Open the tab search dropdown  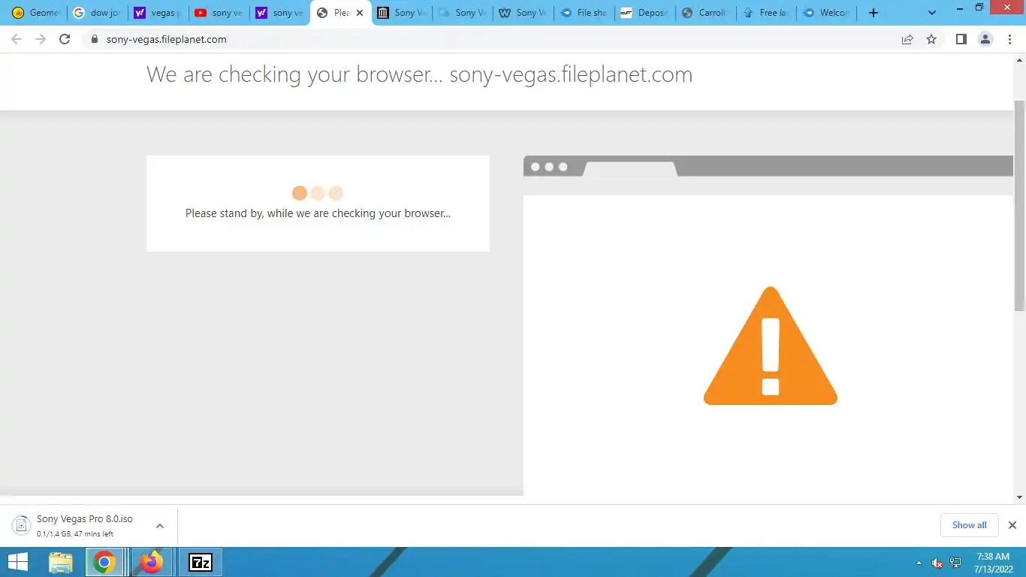[932, 13]
